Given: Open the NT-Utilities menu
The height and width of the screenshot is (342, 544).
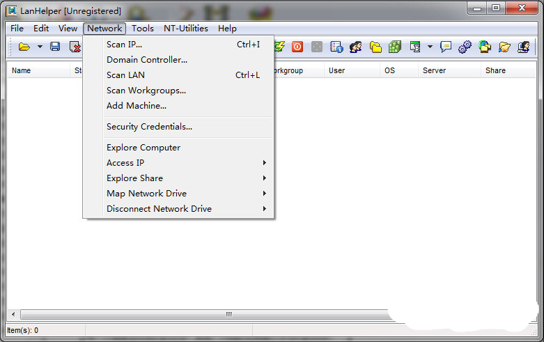Looking at the screenshot, I should point(186,29).
